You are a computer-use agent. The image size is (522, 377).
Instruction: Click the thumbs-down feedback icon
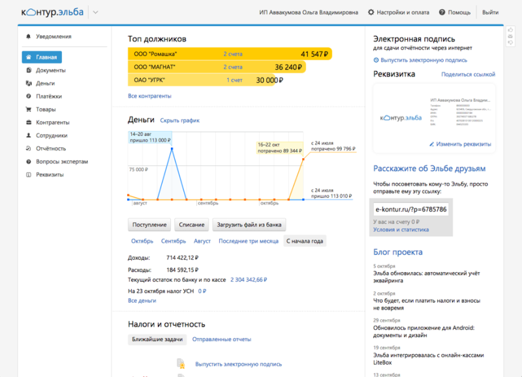[510, 42]
